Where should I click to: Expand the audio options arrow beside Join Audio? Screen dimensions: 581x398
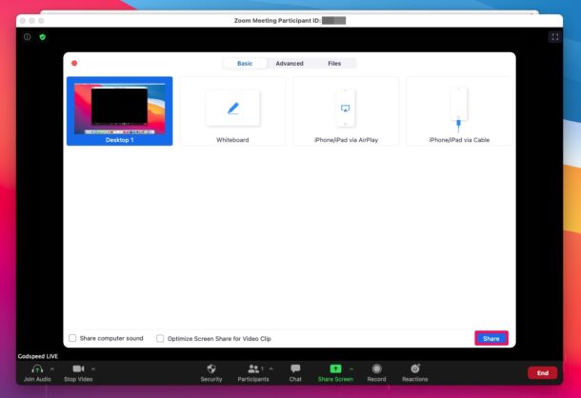52,368
